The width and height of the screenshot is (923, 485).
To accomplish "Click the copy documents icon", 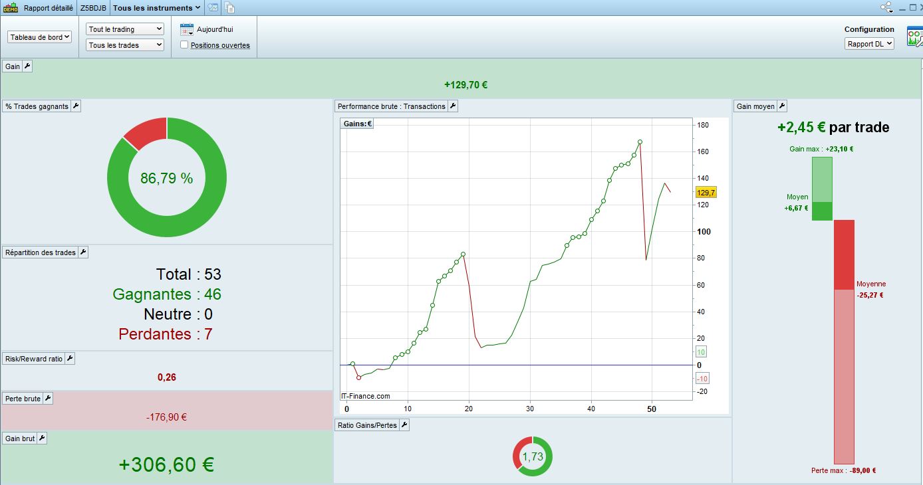I will point(229,8).
